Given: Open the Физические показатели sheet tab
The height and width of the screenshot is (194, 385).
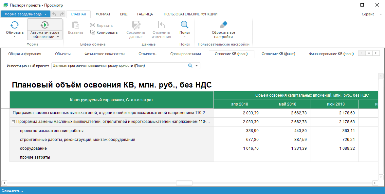Looking at the screenshot, I should click(x=105, y=54).
